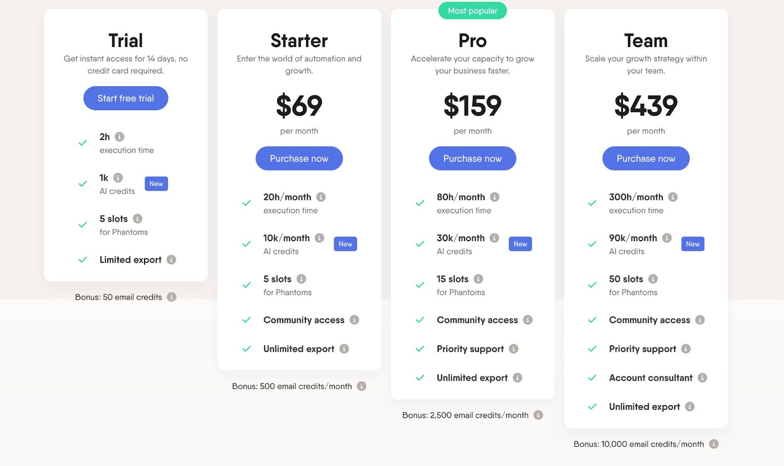Click the green checkmark beside Pro's Unlimited export
This screenshot has height=466, width=784.
[420, 378]
